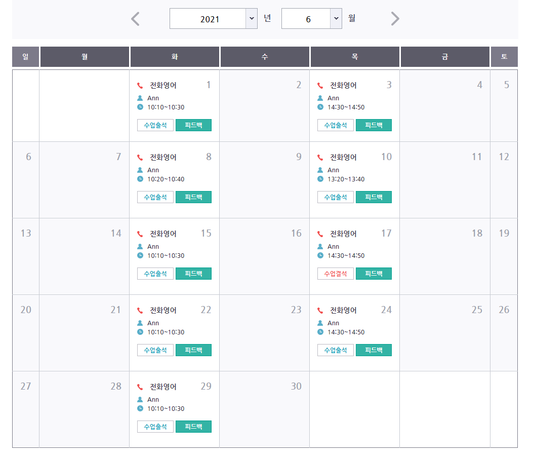533x458 pixels.
Task: Click the 피드백 button on June 1
Action: click(x=193, y=125)
